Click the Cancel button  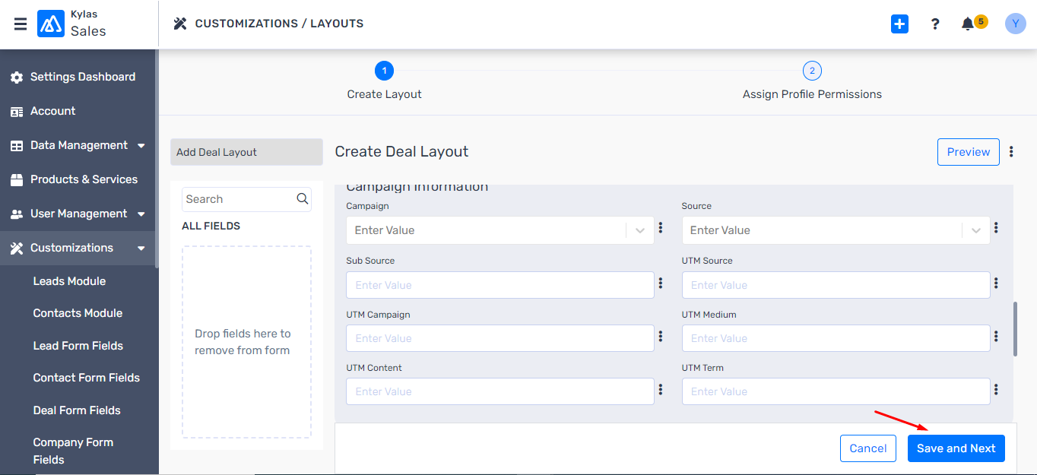[868, 448]
